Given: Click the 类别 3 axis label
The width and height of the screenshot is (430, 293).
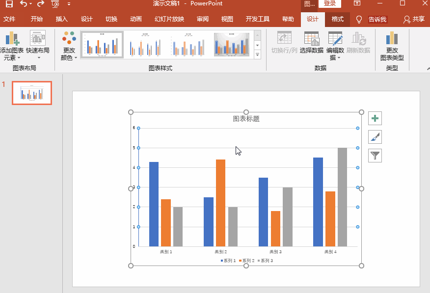Looking at the screenshot, I should [275, 252].
